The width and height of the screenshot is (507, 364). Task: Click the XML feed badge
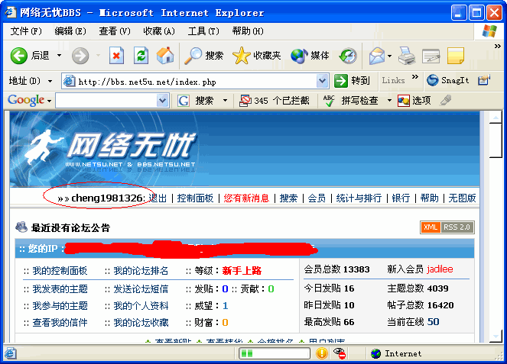(x=431, y=227)
